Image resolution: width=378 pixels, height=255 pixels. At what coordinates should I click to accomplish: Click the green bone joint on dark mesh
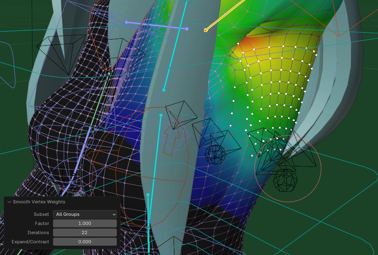click(109, 74)
